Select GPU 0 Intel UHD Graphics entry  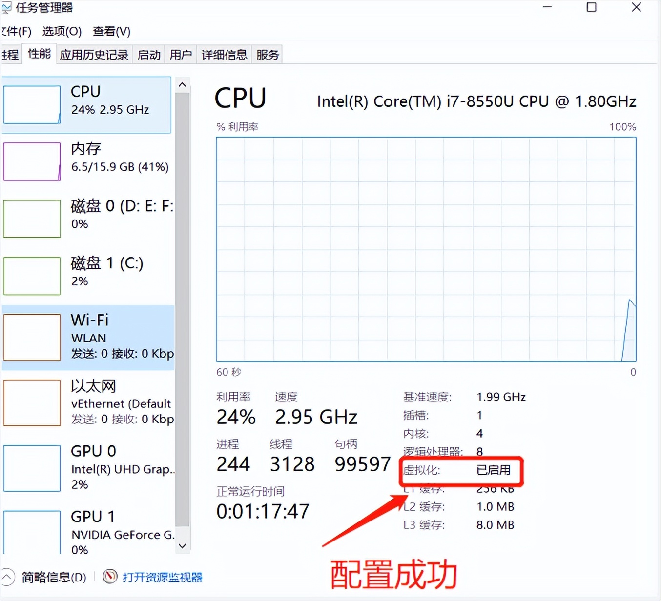88,468
